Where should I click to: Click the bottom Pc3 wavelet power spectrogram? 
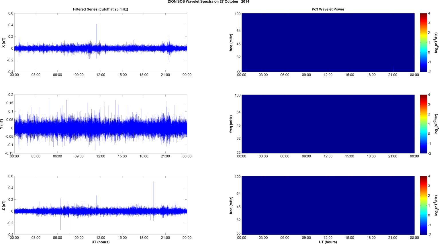click(328, 205)
